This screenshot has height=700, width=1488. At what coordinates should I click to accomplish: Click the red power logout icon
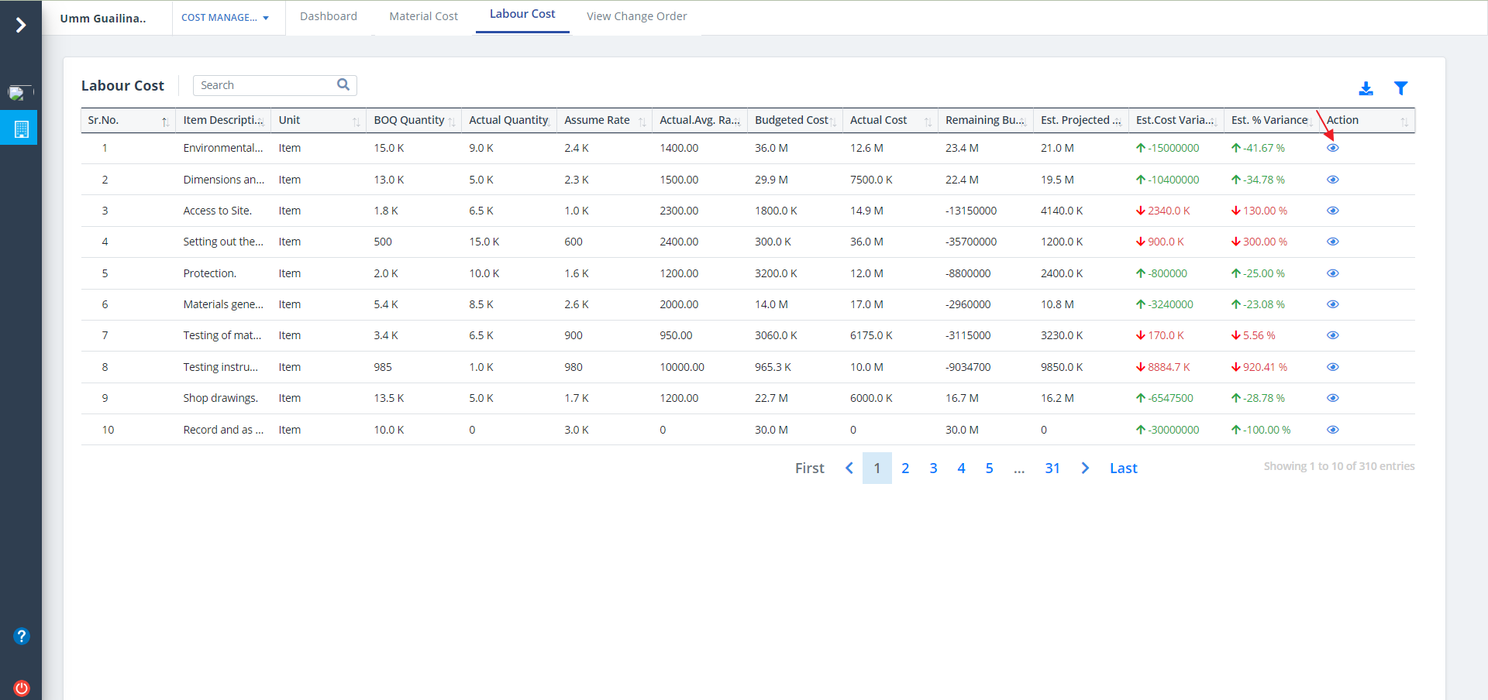point(21,688)
